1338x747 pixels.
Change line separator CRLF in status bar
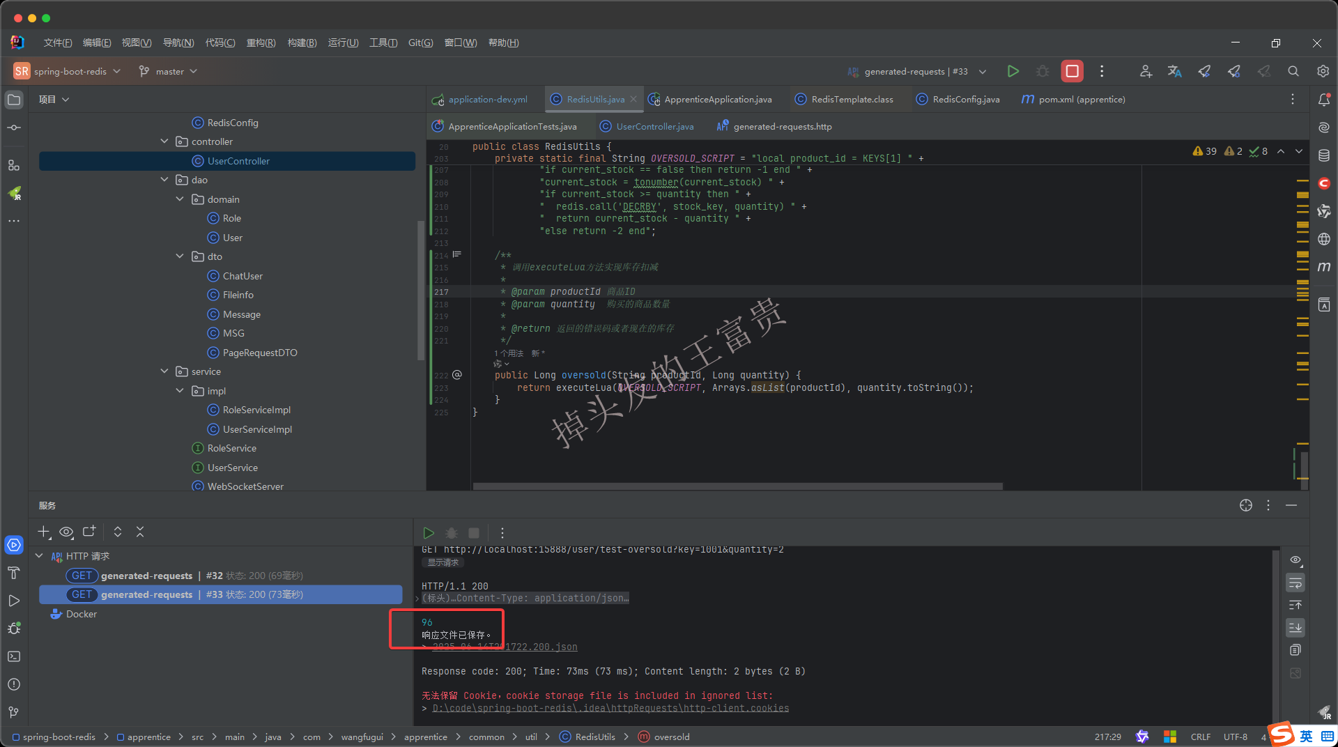(x=1200, y=737)
